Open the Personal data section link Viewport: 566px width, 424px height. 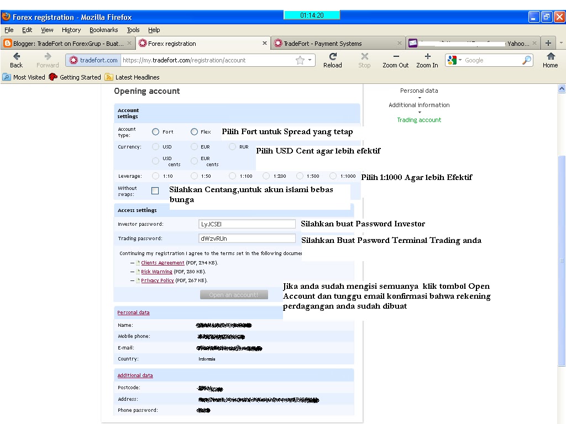pyautogui.click(x=133, y=312)
